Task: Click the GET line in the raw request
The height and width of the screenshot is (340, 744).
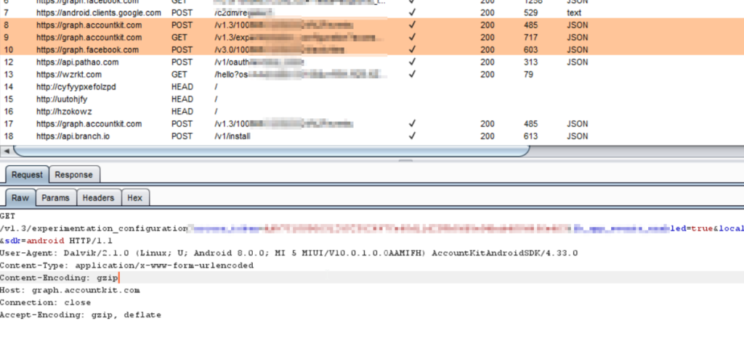Action: [x=8, y=216]
